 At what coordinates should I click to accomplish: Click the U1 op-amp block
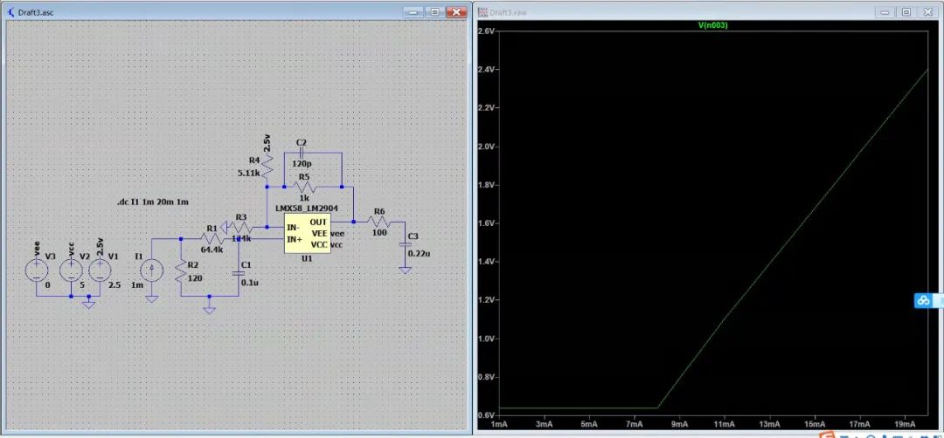coord(307,234)
